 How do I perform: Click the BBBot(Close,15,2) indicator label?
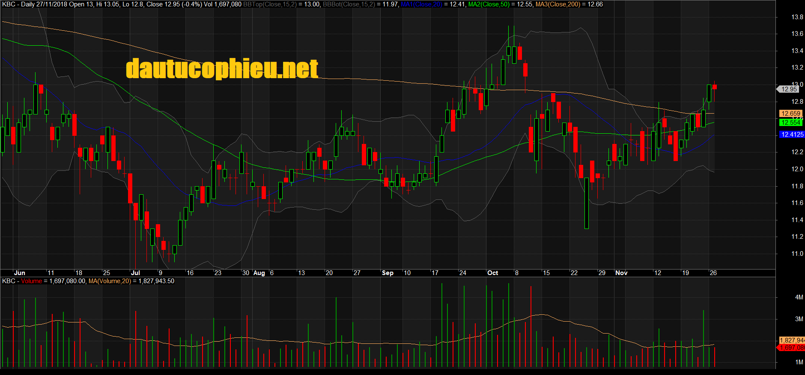(349, 4)
